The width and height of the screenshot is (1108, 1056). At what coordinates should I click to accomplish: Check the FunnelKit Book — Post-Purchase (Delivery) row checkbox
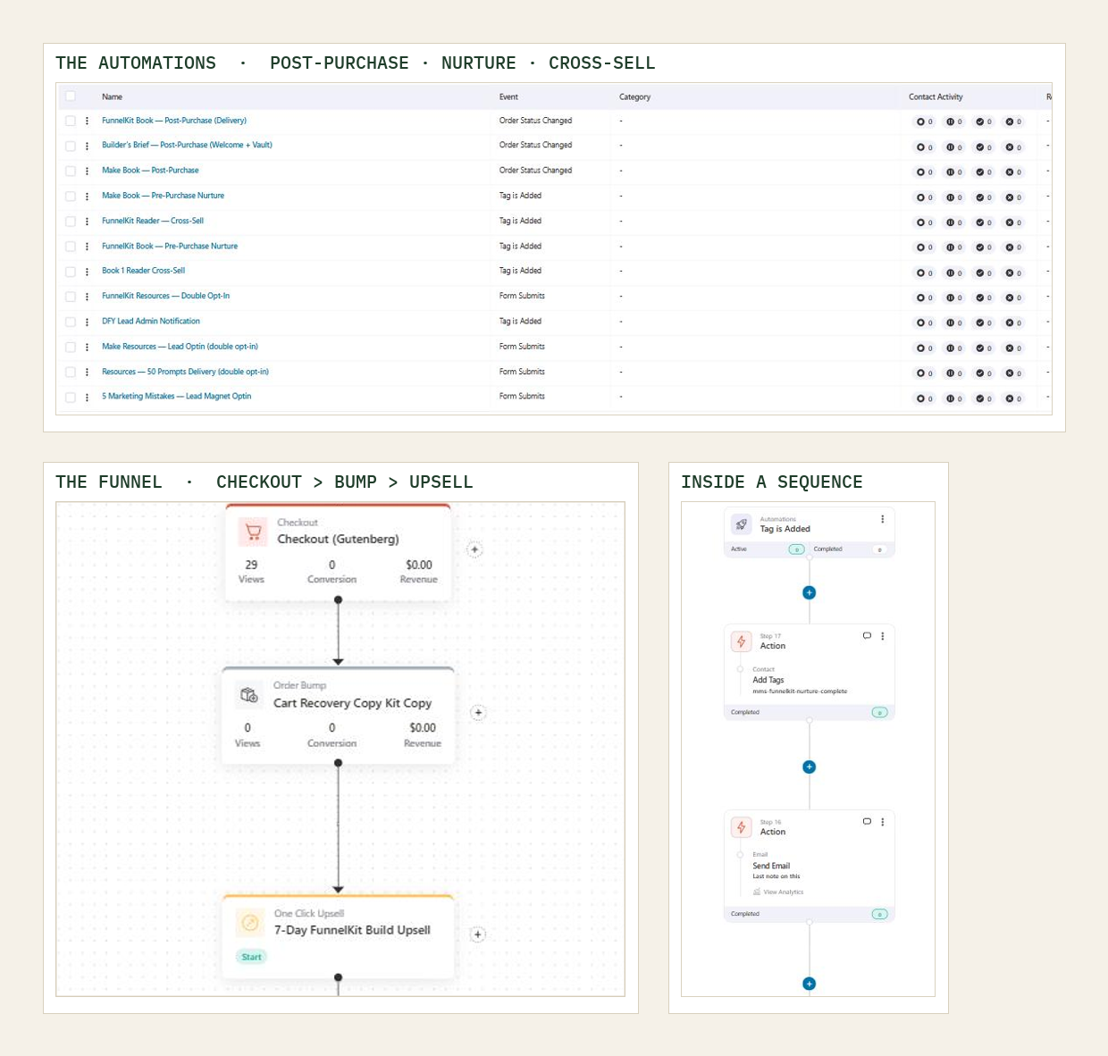[x=71, y=121]
